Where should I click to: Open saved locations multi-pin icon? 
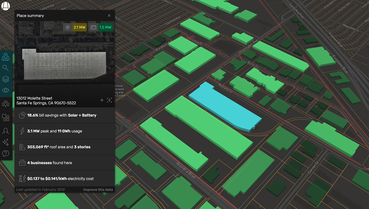pos(5,104)
